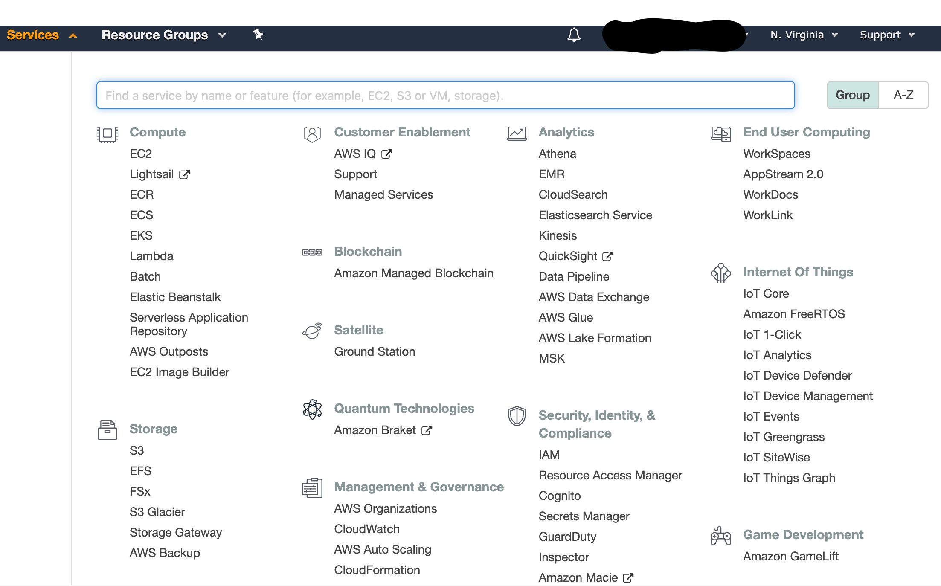Open Athena service
The width and height of the screenshot is (941, 586).
(x=557, y=154)
